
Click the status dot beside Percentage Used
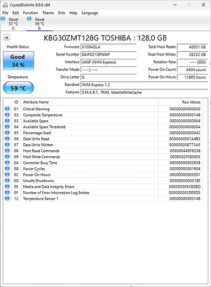click(x=7, y=133)
